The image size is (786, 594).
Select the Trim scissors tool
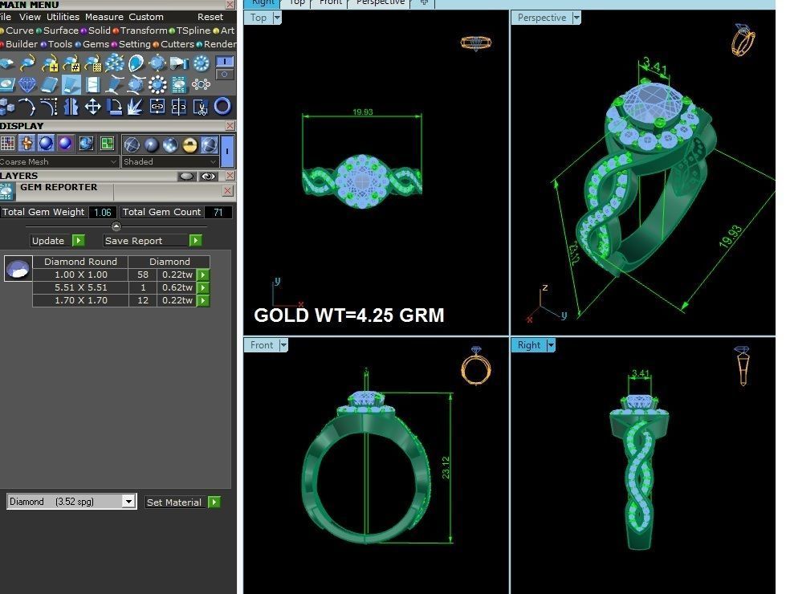[201, 106]
